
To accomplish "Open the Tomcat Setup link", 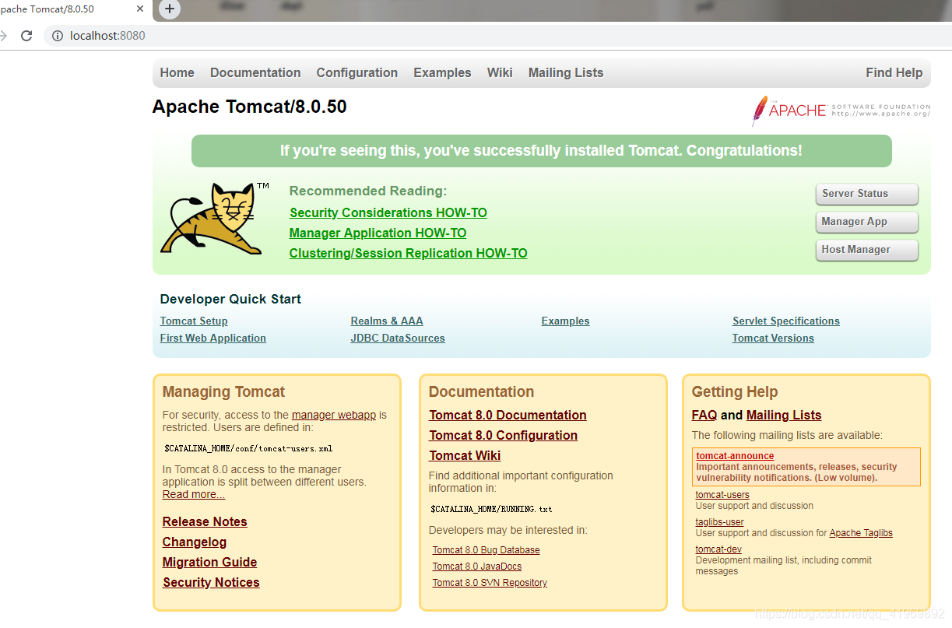I will 194,321.
